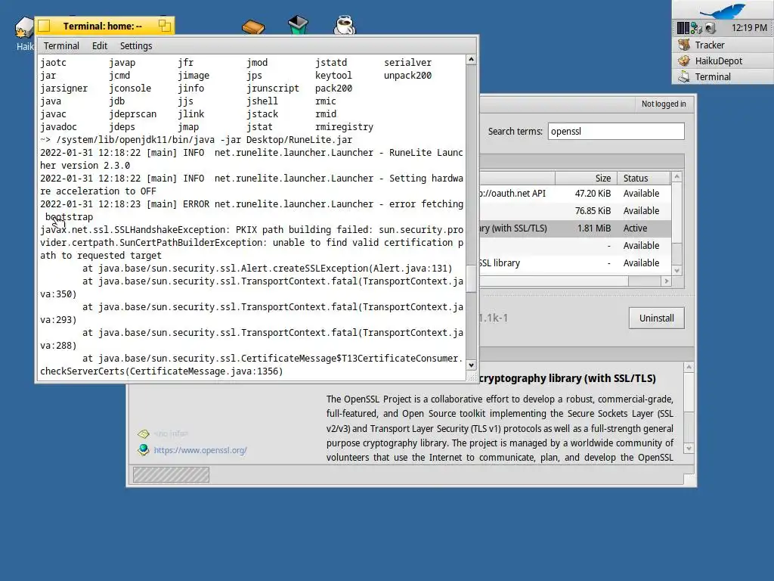
Task: Click 'serialver' in the Terminal listing
Action: (407, 62)
